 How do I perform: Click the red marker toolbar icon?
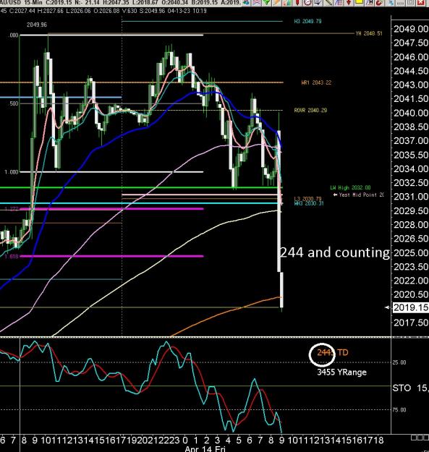coord(297,3)
